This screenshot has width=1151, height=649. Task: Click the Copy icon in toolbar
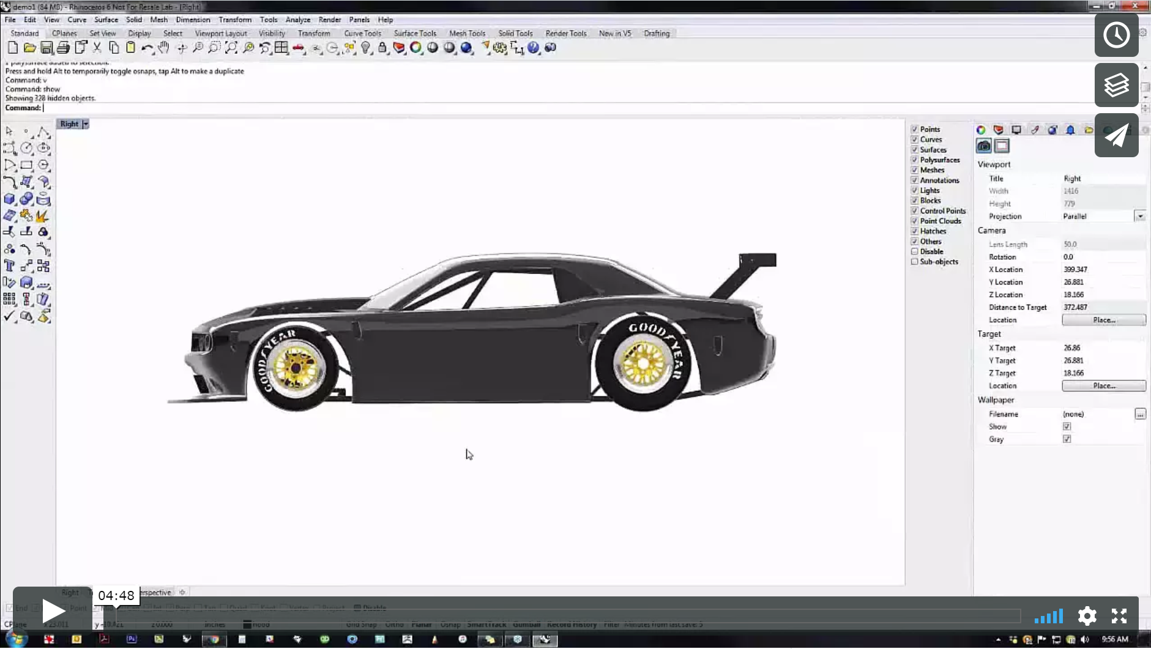click(x=114, y=48)
